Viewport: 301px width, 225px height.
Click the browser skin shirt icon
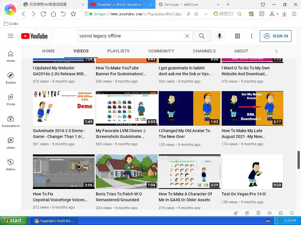[263, 4]
